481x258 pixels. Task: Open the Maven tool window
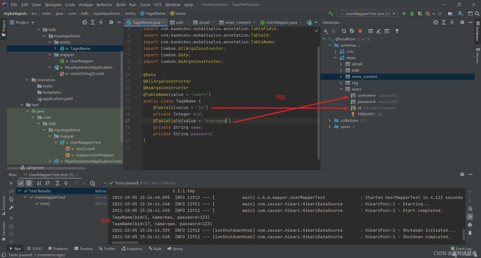tap(478, 55)
